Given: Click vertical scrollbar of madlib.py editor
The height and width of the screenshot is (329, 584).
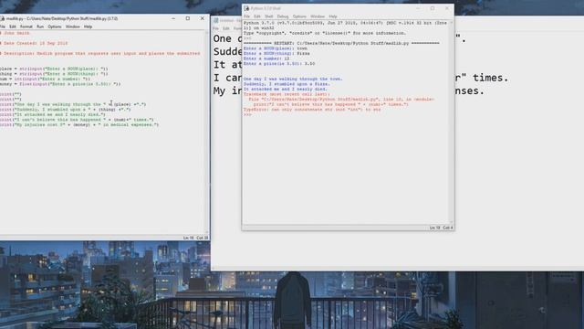Looking at the screenshot, I should click(x=207, y=133).
